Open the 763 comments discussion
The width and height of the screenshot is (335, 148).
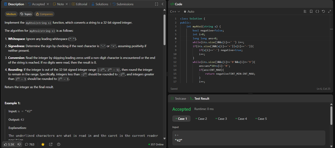click(30, 144)
